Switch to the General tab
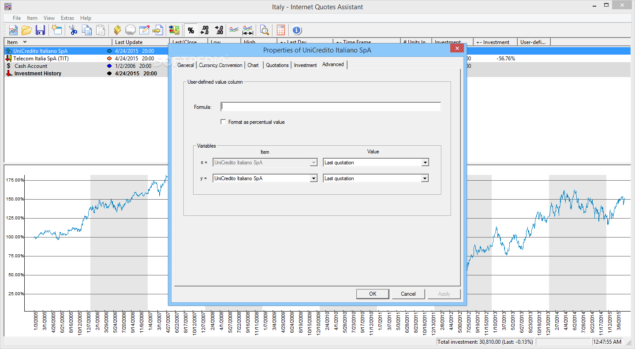This screenshot has width=635, height=349. click(186, 65)
